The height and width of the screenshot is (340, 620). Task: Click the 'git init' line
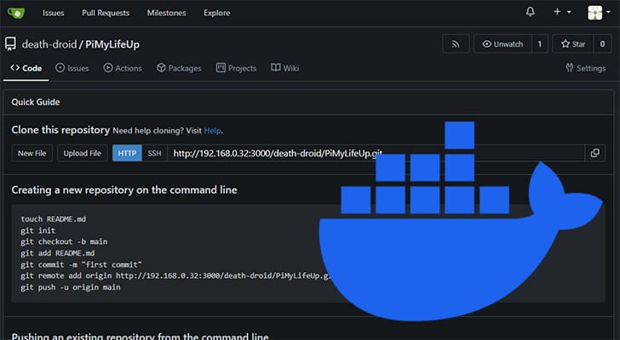pyautogui.click(x=38, y=230)
